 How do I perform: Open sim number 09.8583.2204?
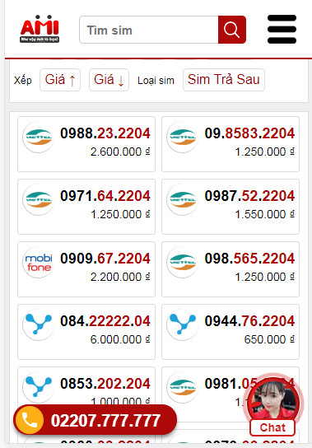[x=249, y=133]
